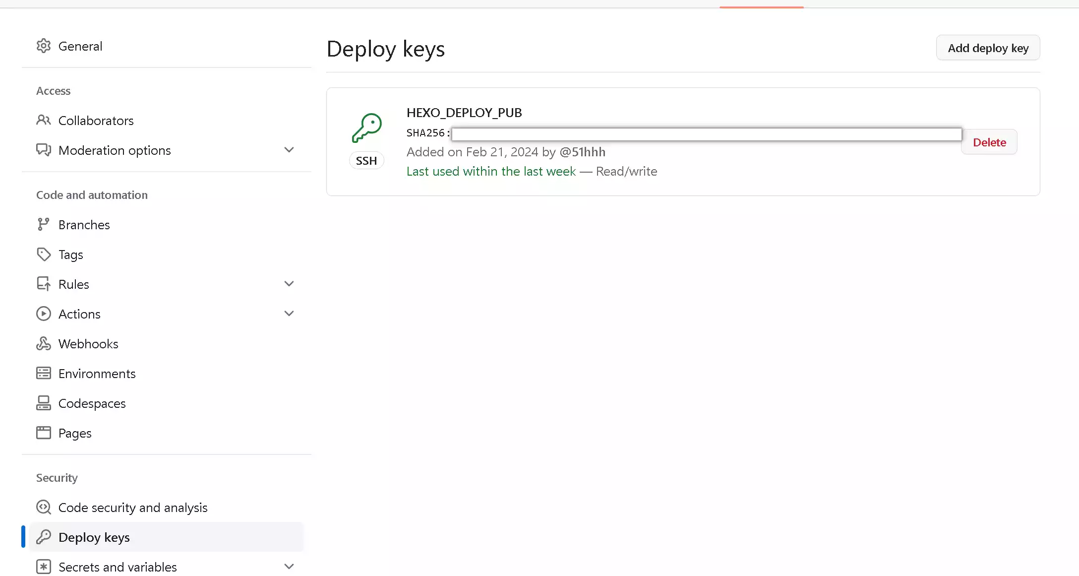This screenshot has height=576, width=1079.
Task: Click the Pages browser icon
Action: pyautogui.click(x=44, y=433)
